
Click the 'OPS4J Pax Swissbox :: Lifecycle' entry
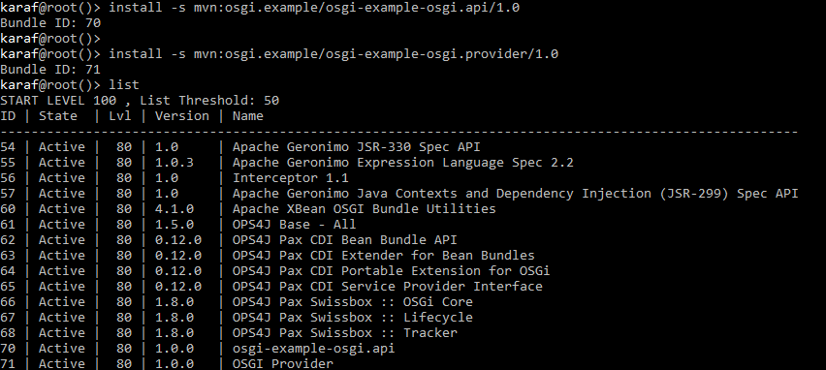(353, 317)
